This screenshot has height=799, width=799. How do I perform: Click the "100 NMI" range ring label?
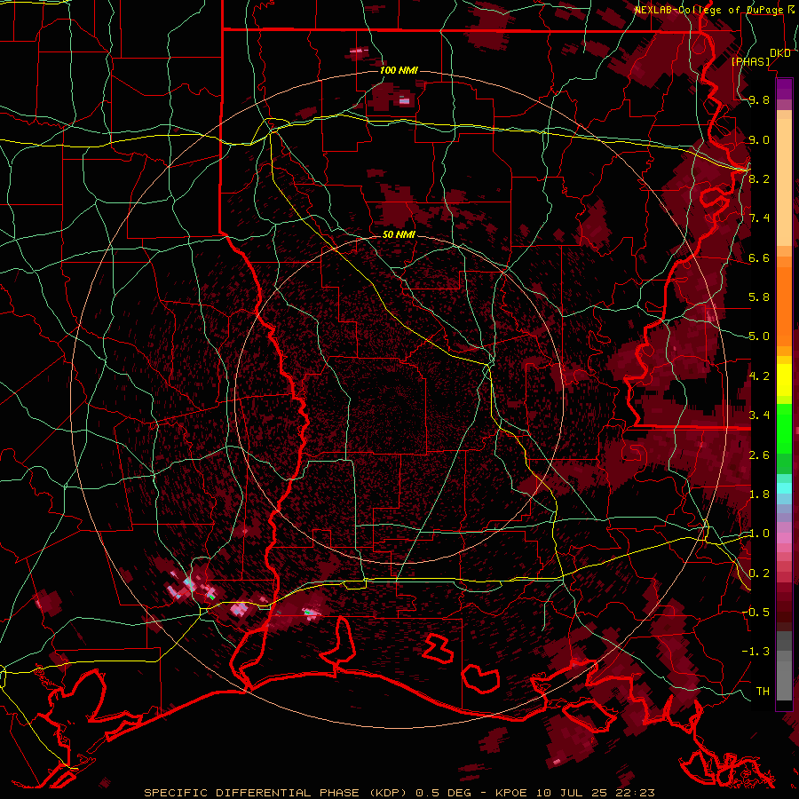(x=399, y=70)
